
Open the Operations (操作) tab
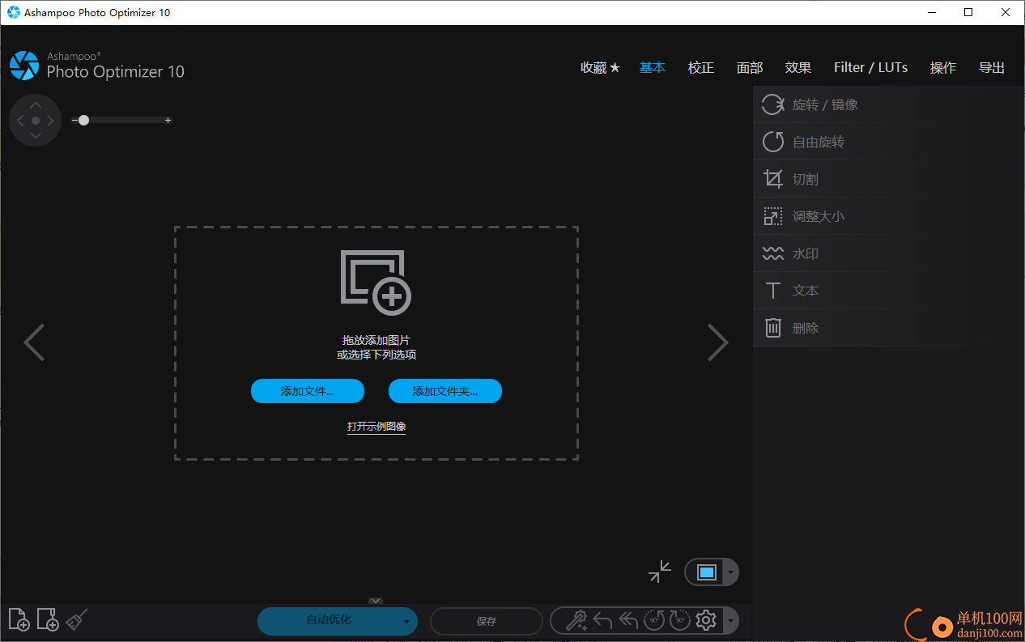click(x=943, y=68)
